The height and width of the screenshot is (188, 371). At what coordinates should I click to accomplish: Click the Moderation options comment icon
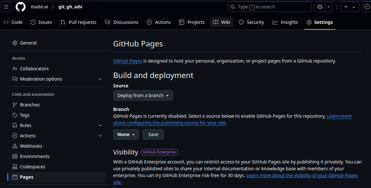[x=15, y=79]
